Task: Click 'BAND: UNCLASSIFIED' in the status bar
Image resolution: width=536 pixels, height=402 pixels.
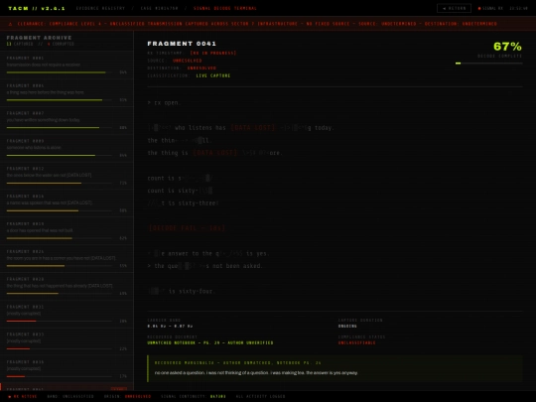Action: 70,396
